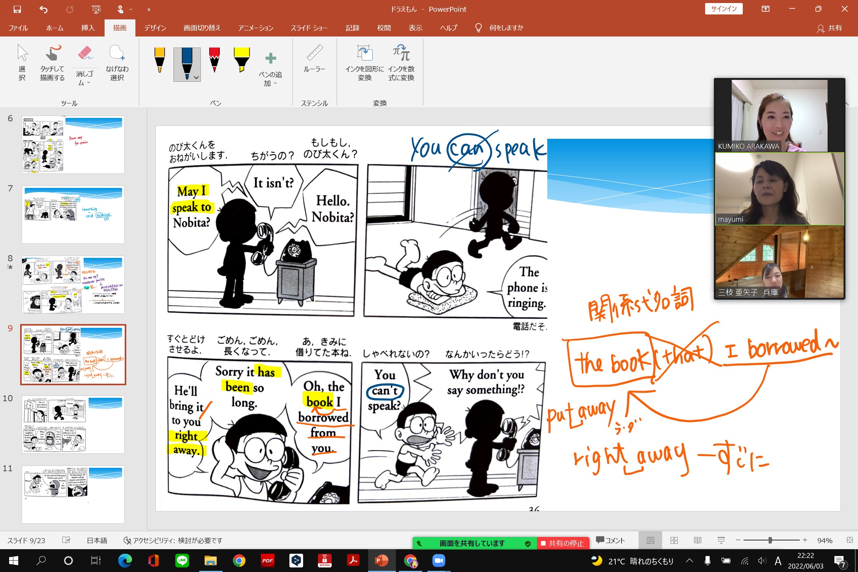
Task: Click the zoom in plus button
Action: pos(805,540)
